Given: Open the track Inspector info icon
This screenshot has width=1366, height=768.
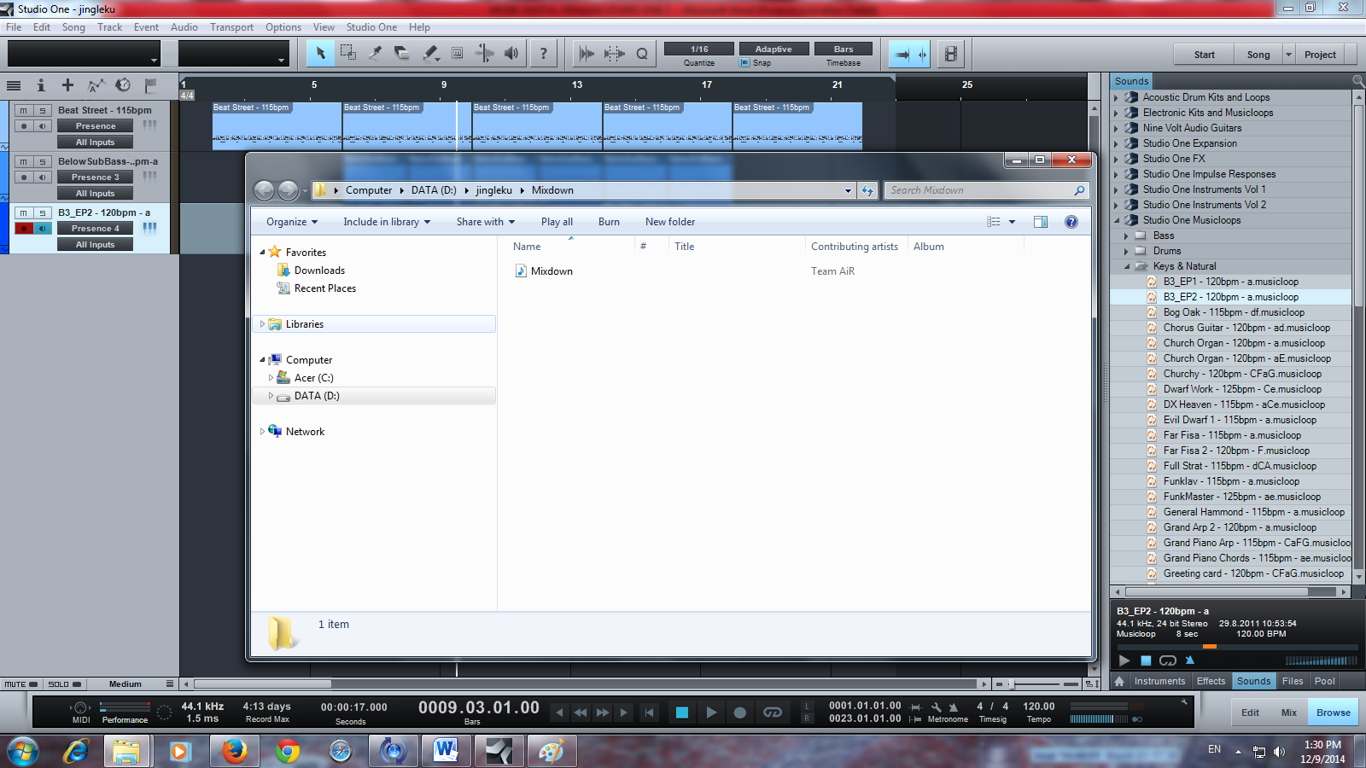Looking at the screenshot, I should pyautogui.click(x=40, y=85).
